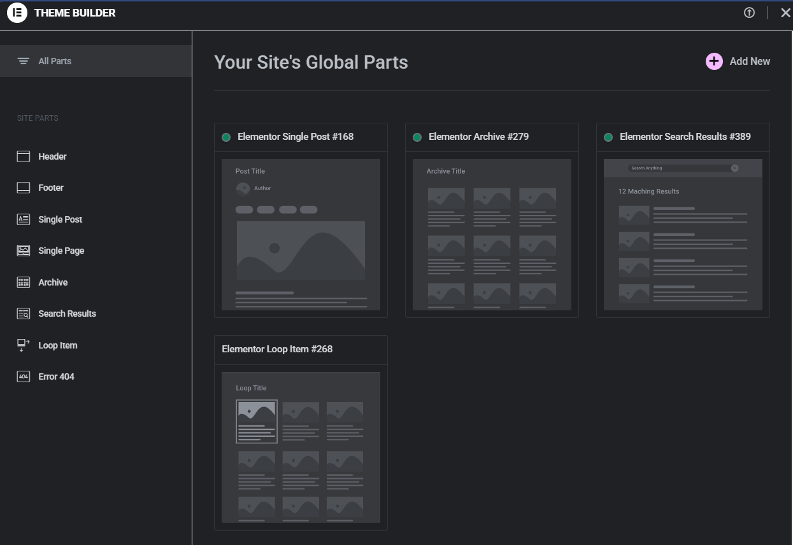Click the Archive #279 preview thumbnail
The image size is (793, 545).
coord(492,235)
